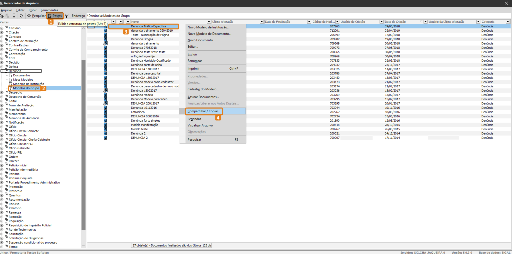Toggle the Pastas folder structure button
Screen dimensions: 512x254
pyautogui.click(x=55, y=16)
